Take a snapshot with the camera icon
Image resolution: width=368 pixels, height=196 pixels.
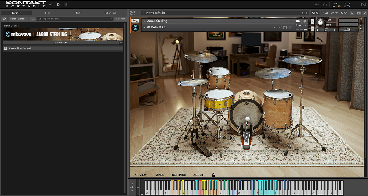(298, 21)
